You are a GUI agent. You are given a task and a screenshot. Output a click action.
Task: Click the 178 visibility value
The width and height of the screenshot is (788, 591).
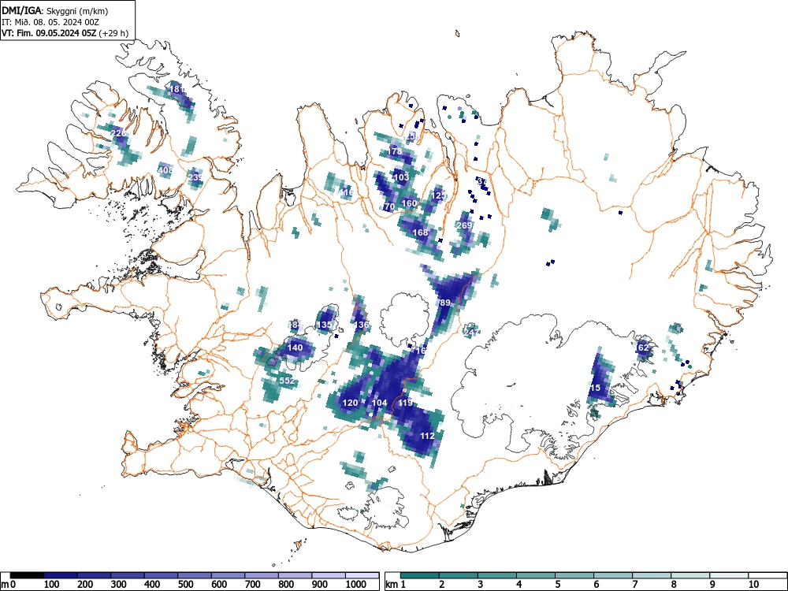point(395,151)
